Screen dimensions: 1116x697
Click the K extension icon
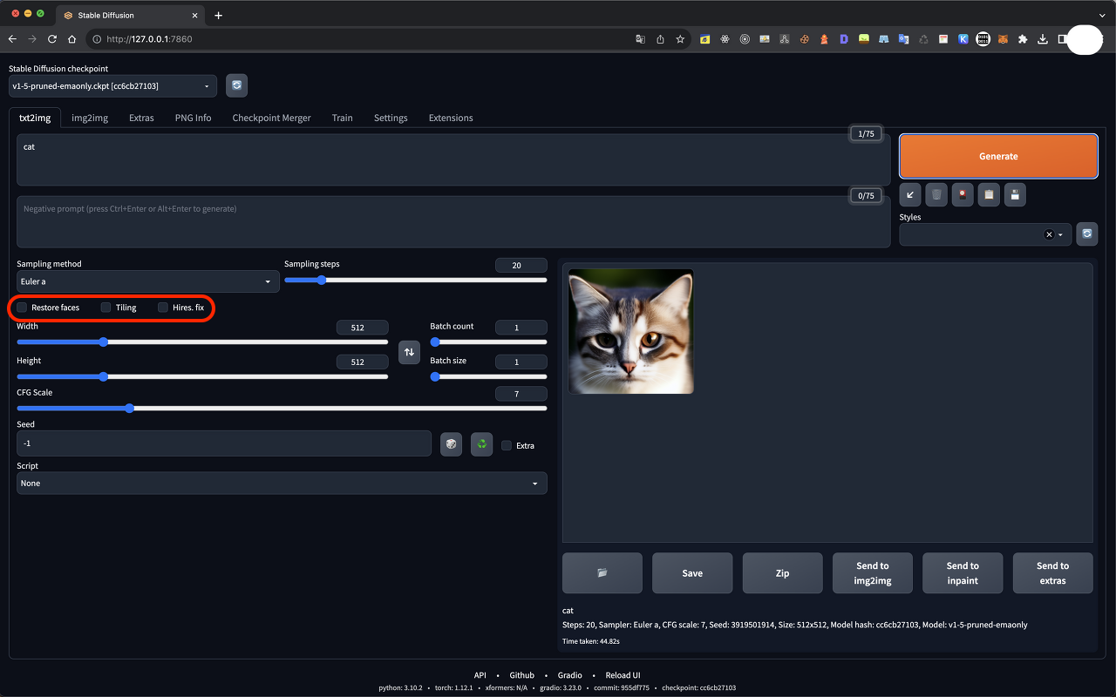coord(963,39)
